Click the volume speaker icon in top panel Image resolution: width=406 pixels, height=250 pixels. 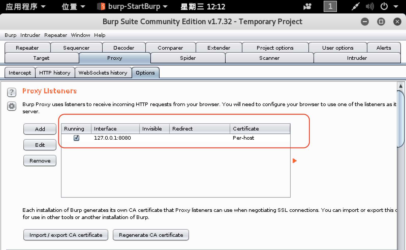tap(369, 6)
